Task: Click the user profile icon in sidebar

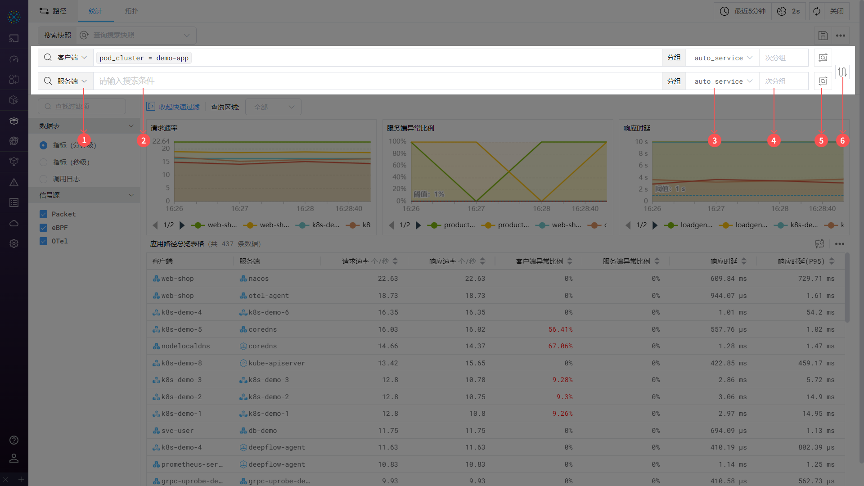Action: (x=14, y=458)
